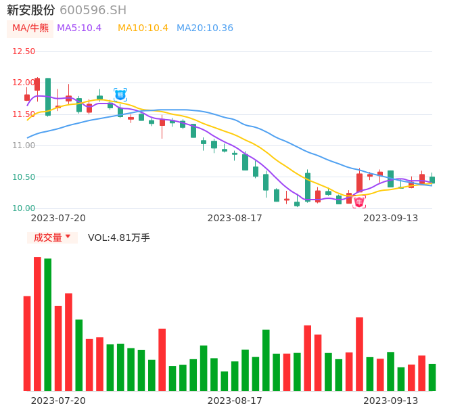Click the 12.50 price axis label
The image size is (464, 410).
[24, 51]
